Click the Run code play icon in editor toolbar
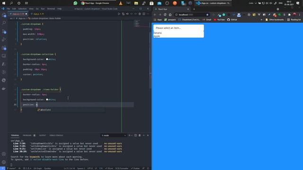The image size is (303, 170). click(119, 14)
